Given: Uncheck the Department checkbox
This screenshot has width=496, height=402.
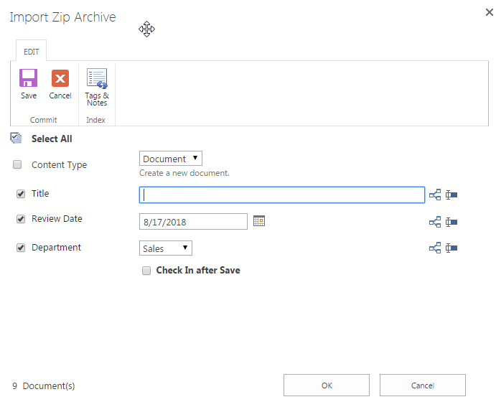Looking at the screenshot, I should 21,248.
